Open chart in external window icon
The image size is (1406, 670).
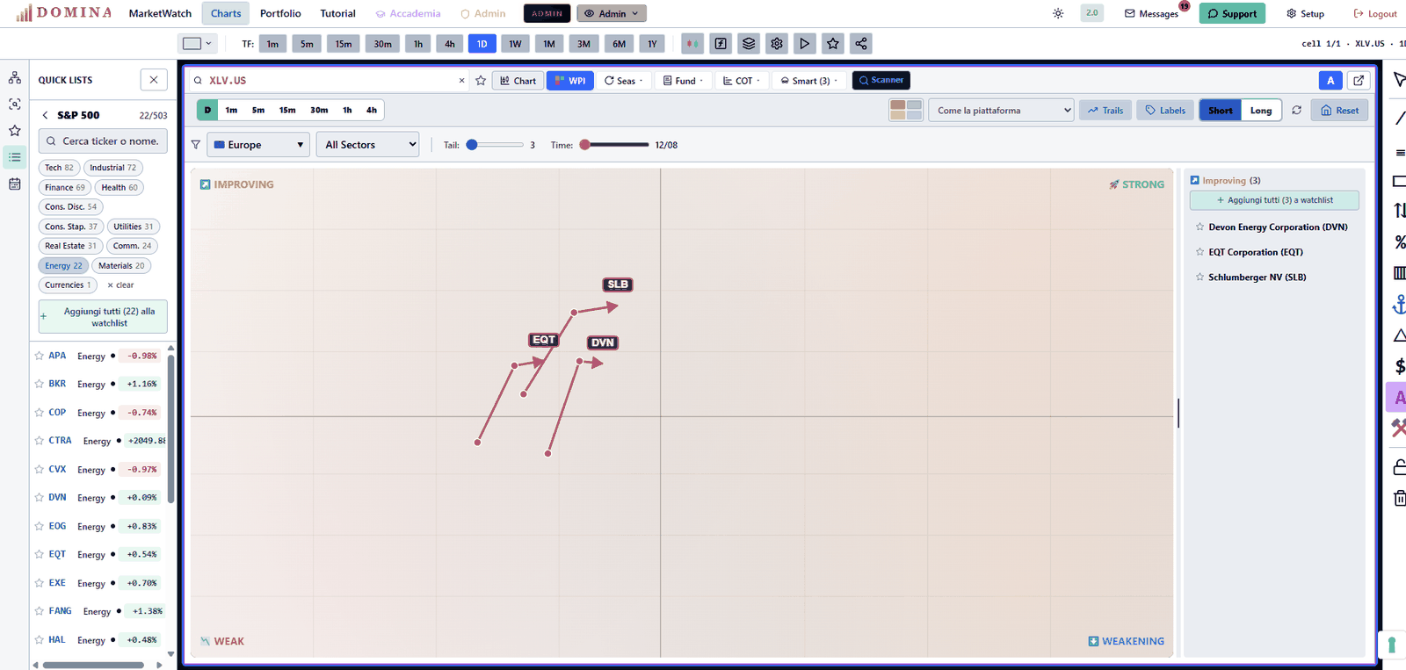pos(1359,80)
